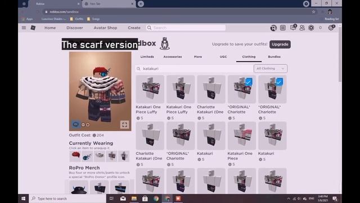This screenshot has height=203, width=360.
Task: Open Mail app on taskbar
Action: [x=123, y=198]
